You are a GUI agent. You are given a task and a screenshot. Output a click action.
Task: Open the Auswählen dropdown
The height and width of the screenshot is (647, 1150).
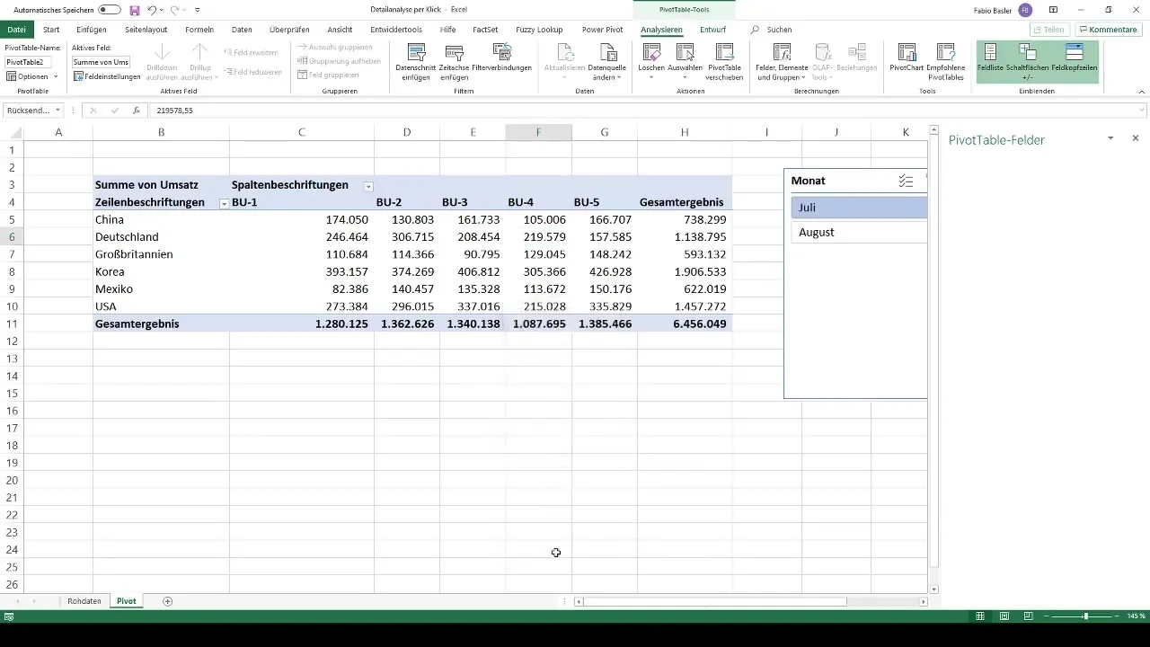(x=686, y=61)
